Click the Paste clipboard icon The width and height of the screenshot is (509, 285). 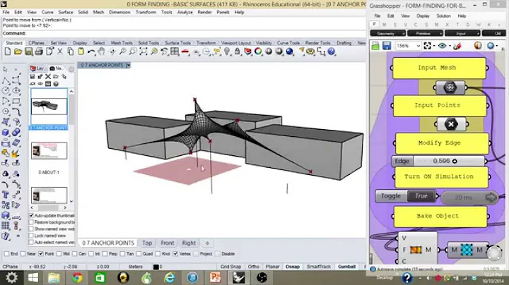coord(81,51)
